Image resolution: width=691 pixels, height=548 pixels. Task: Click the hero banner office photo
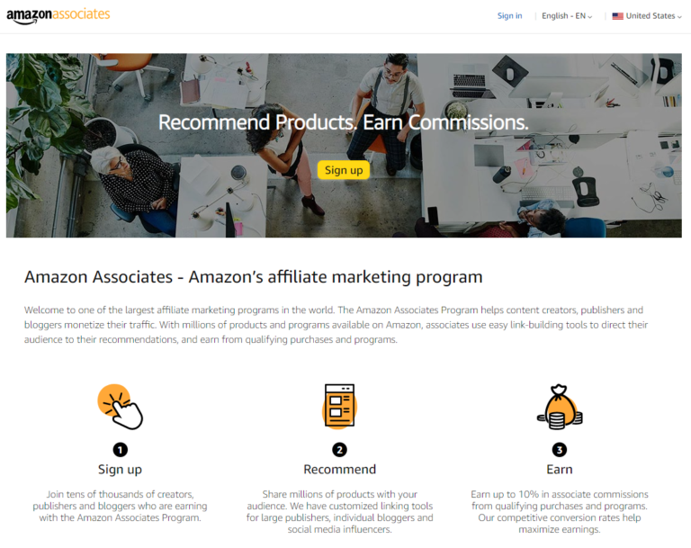pos(344,146)
